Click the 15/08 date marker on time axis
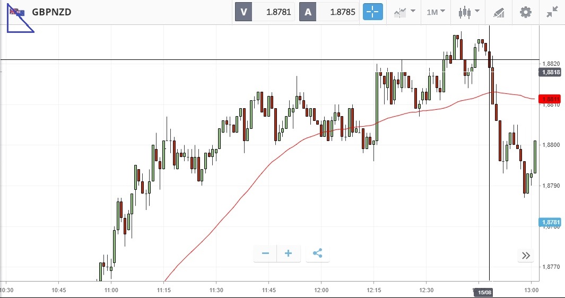Viewport: 565px width, 298px height. pyautogui.click(x=485, y=292)
